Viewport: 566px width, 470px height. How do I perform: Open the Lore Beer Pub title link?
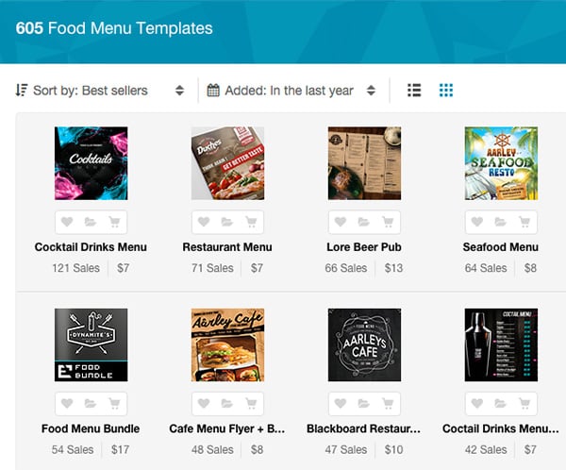[364, 247]
